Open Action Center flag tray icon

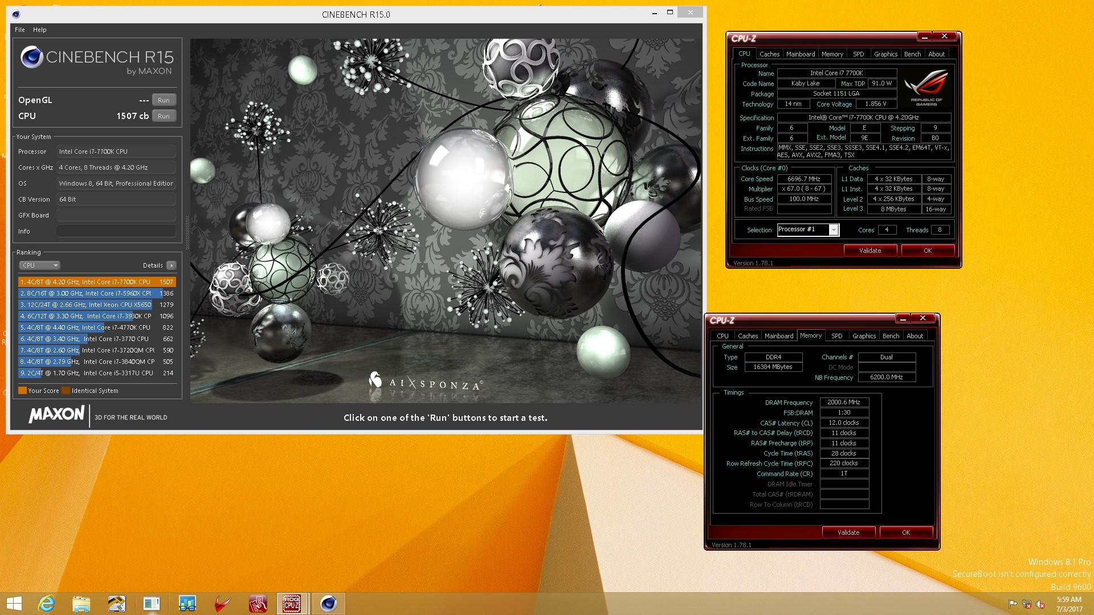tap(1013, 604)
